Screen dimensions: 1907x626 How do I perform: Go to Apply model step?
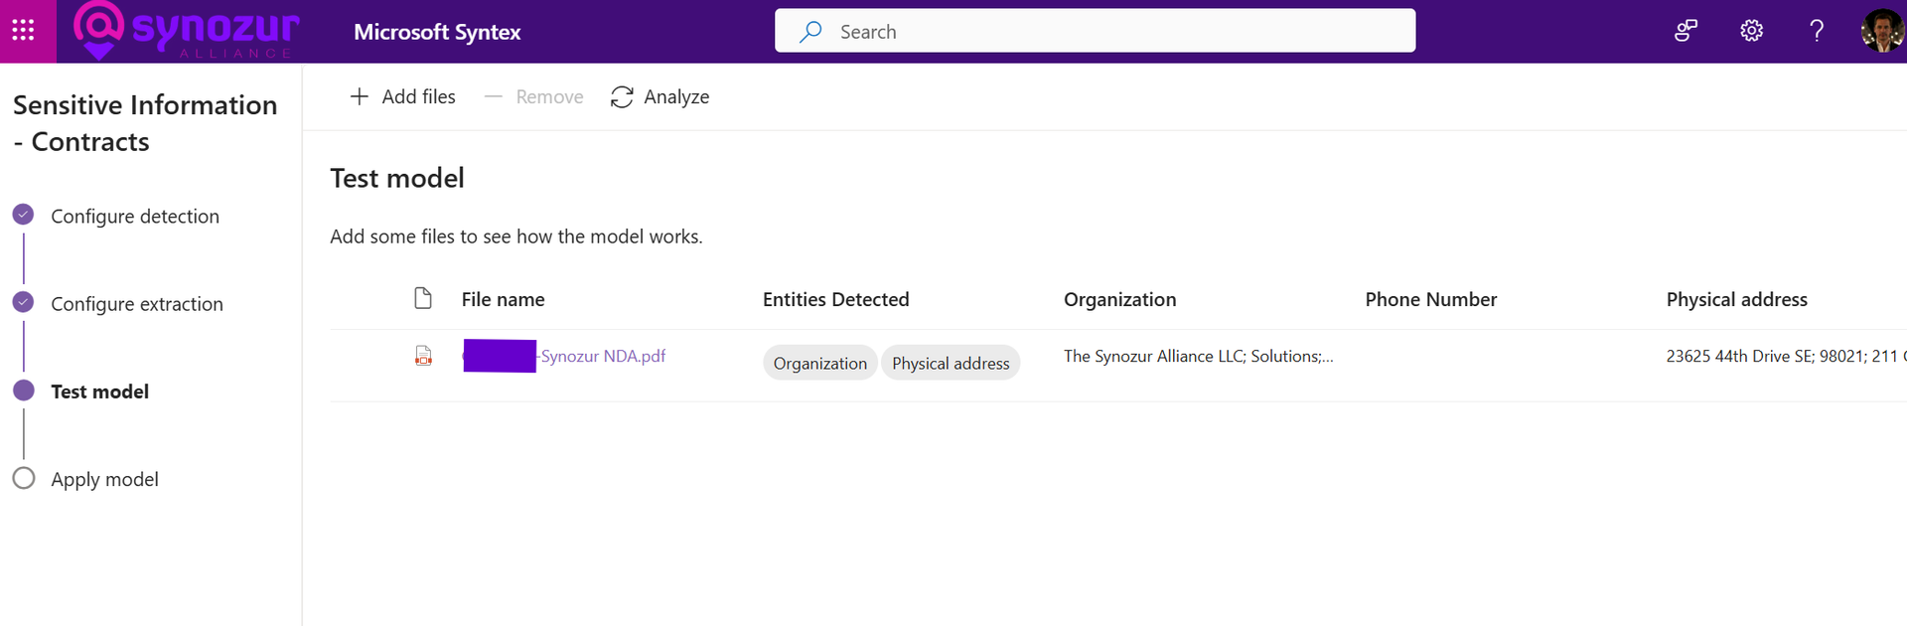point(104,479)
